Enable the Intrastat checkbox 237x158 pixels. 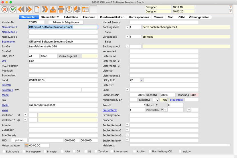coord(45,151)
